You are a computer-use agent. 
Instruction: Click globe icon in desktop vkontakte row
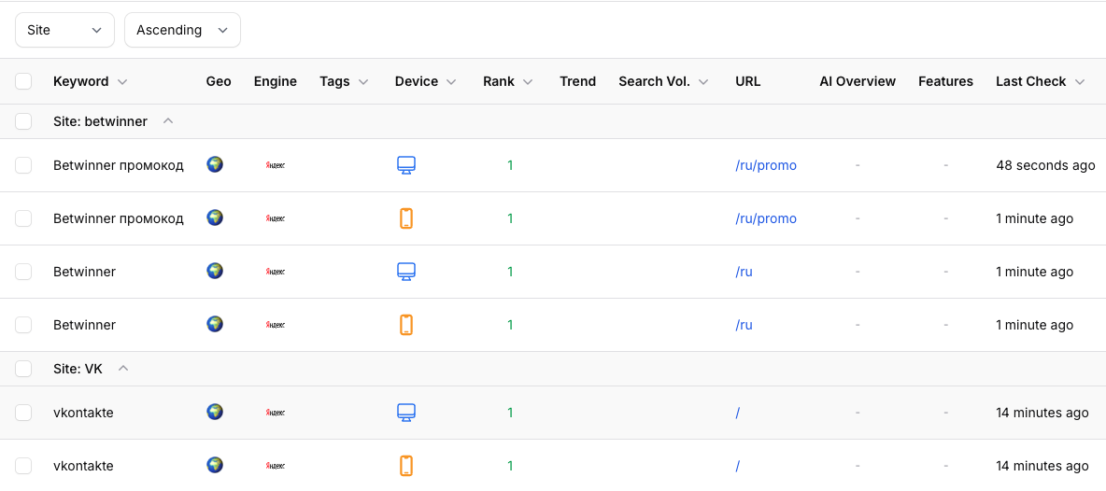point(215,412)
